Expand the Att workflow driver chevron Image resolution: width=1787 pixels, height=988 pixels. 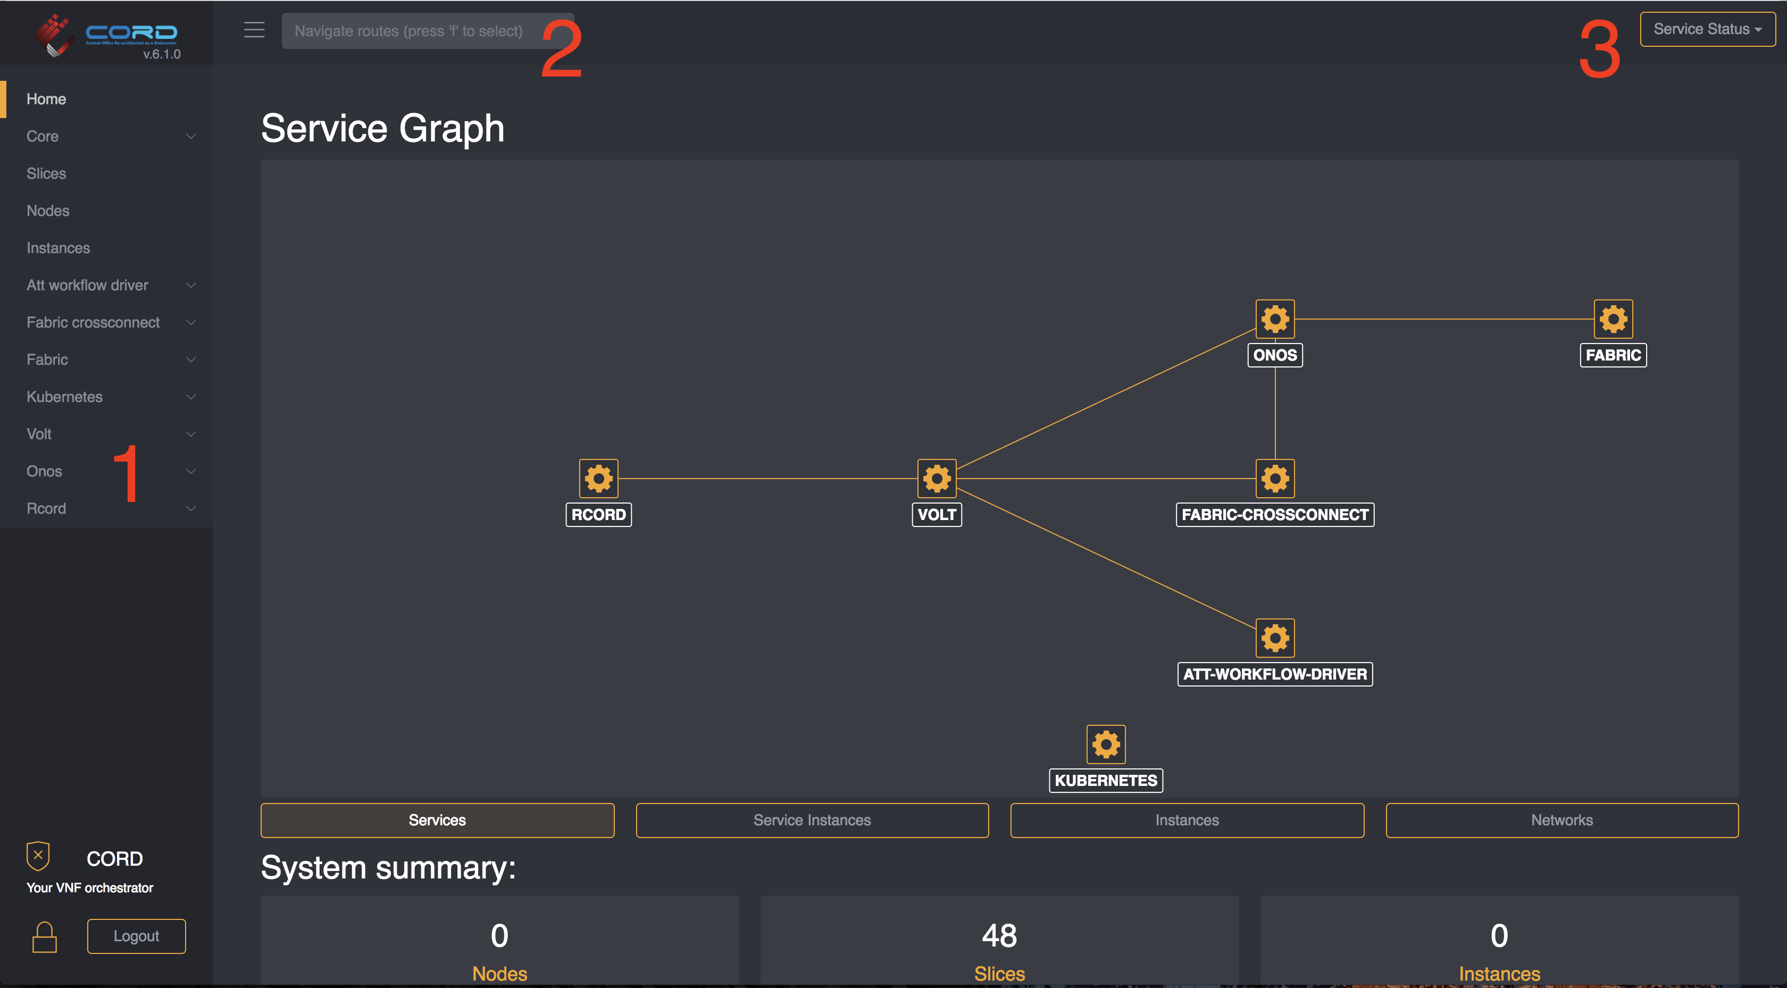pos(191,285)
